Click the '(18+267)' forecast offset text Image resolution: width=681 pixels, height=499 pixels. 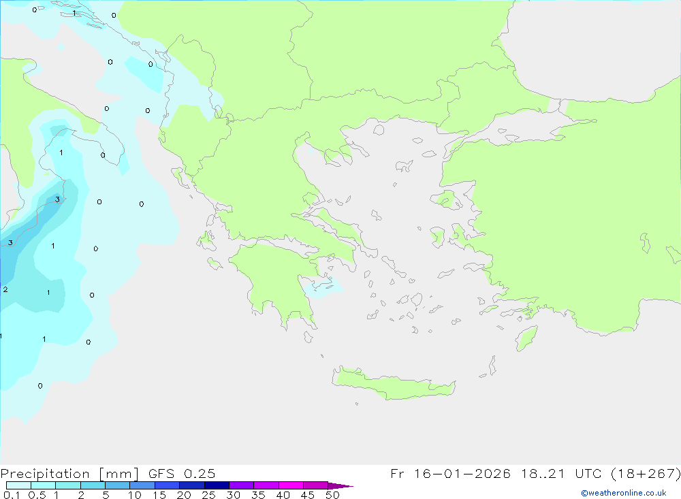pyautogui.click(x=646, y=473)
